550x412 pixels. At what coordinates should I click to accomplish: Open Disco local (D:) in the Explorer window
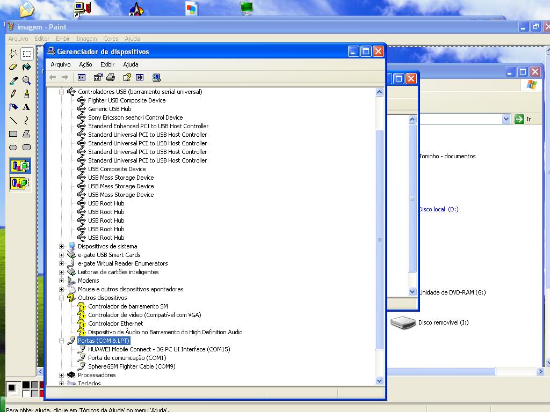[439, 209]
